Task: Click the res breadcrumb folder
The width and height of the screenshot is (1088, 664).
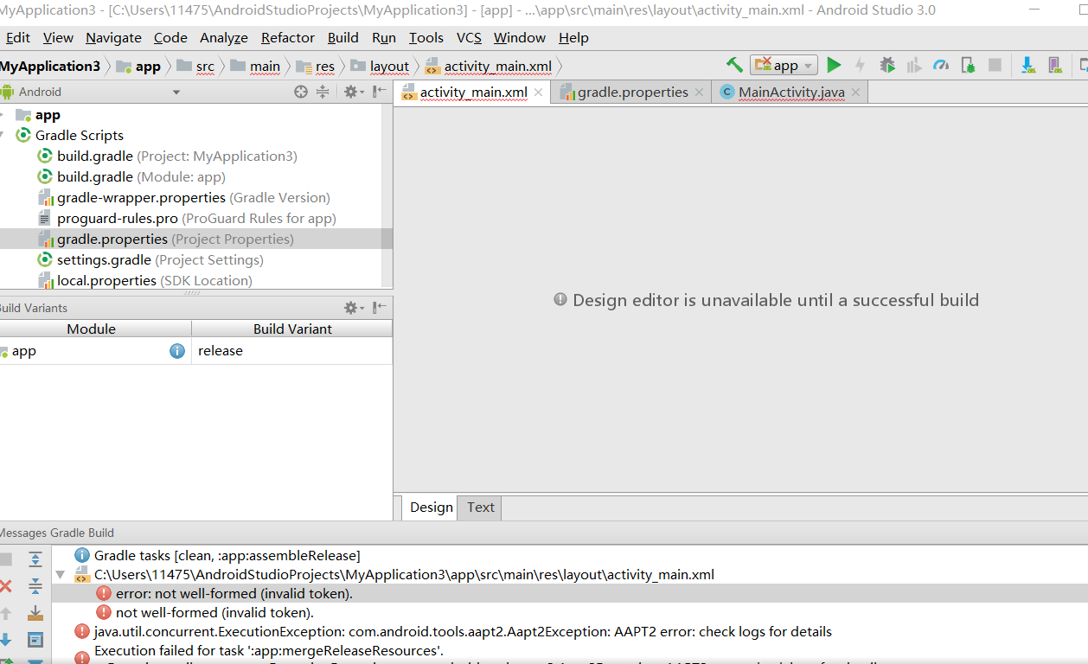Action: (316, 66)
